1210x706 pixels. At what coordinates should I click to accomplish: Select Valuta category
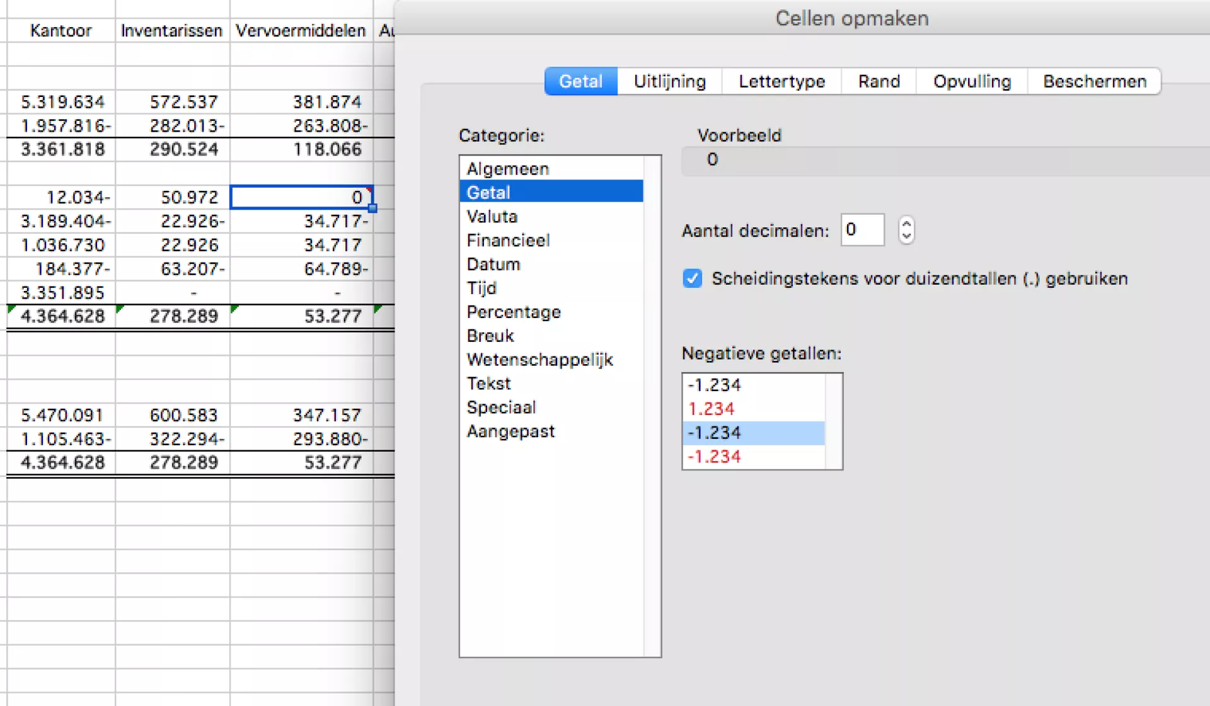click(x=492, y=217)
